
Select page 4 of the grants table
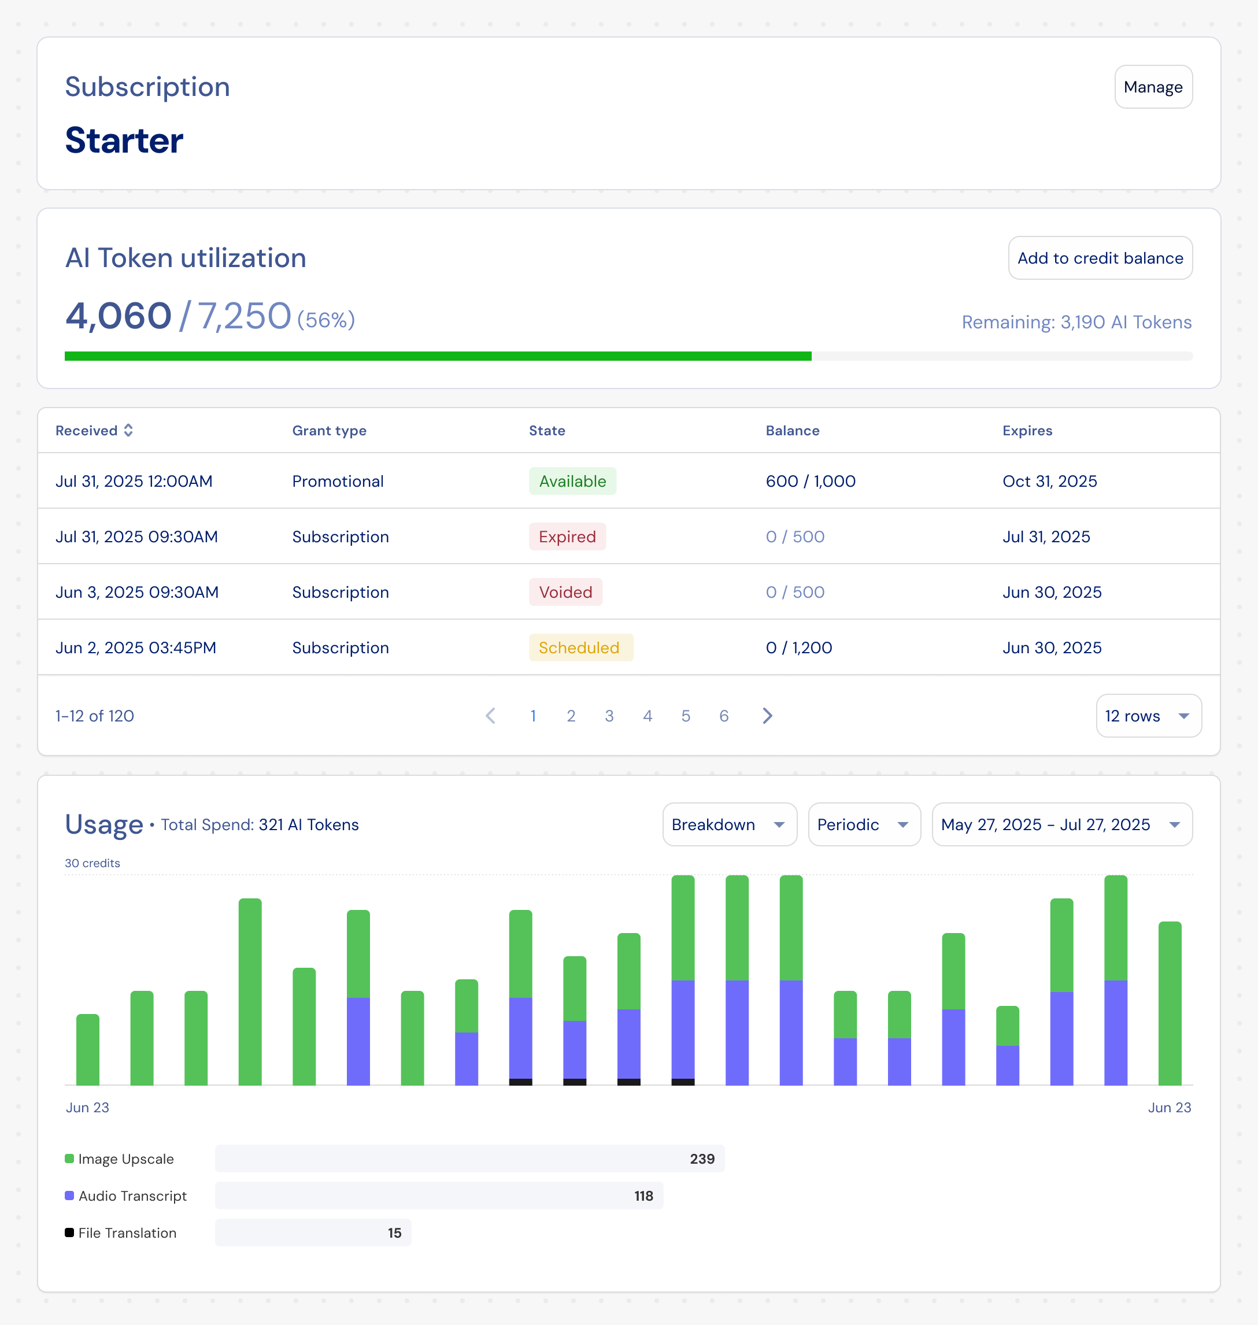click(x=647, y=716)
